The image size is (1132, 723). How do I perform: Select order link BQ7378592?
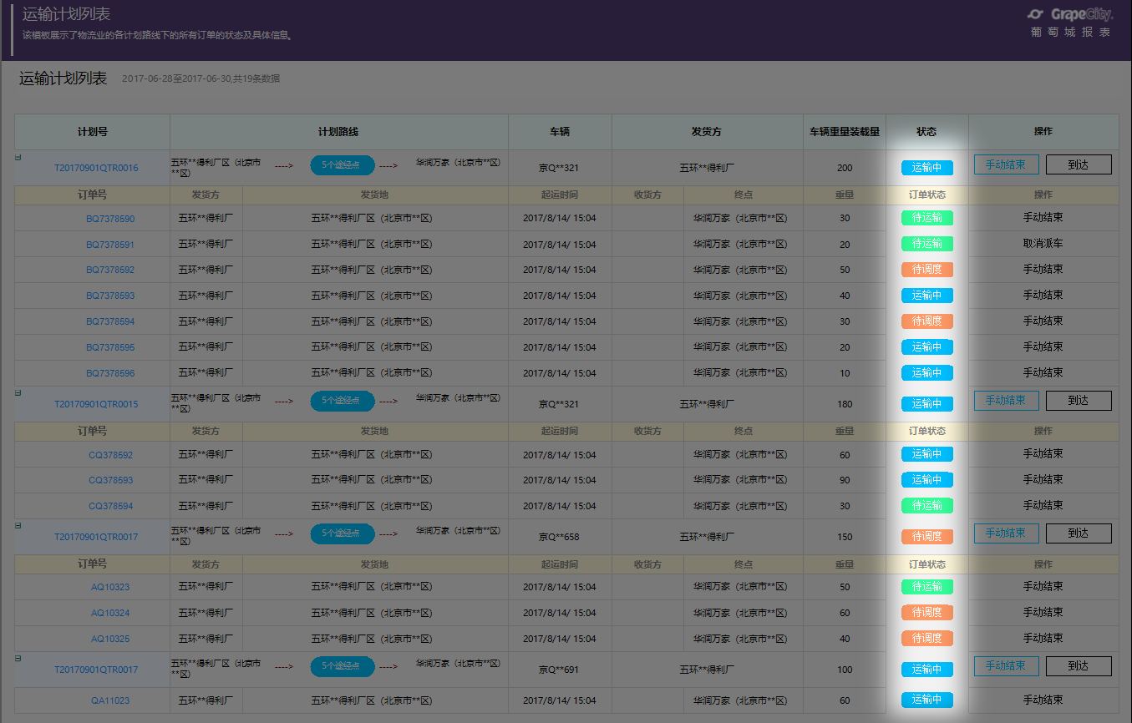pos(110,270)
